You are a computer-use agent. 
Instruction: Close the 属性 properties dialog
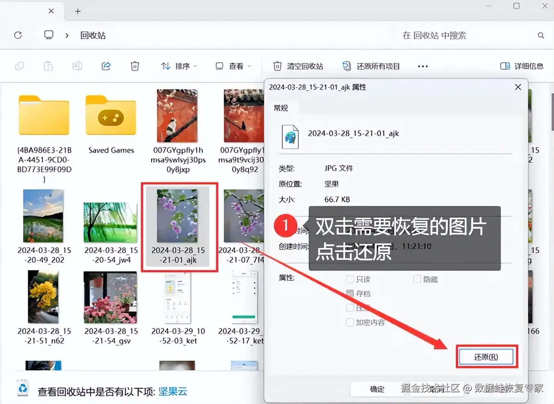(518, 87)
